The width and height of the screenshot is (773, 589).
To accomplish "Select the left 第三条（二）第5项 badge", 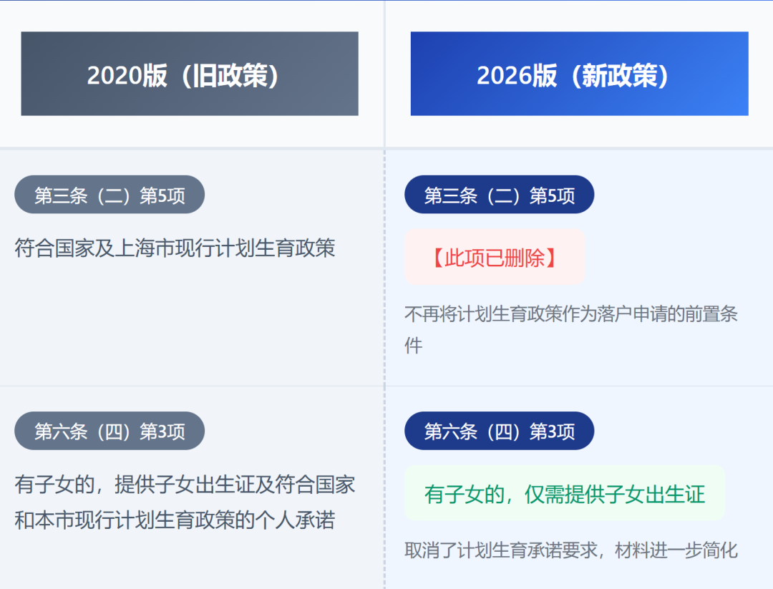I will (109, 194).
